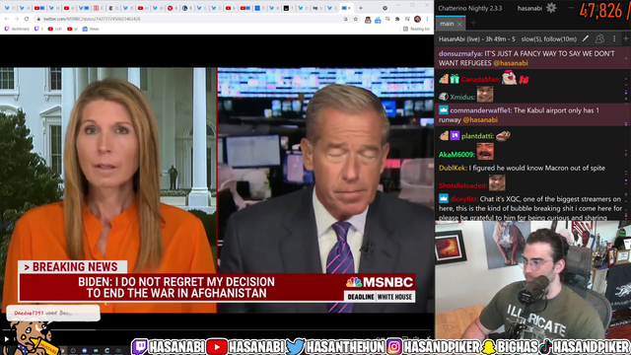Open the Reading list button
Screen dimensions: 631x355
click(416, 29)
